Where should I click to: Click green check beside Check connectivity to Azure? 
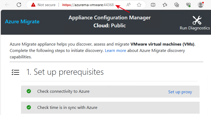coord(29,91)
